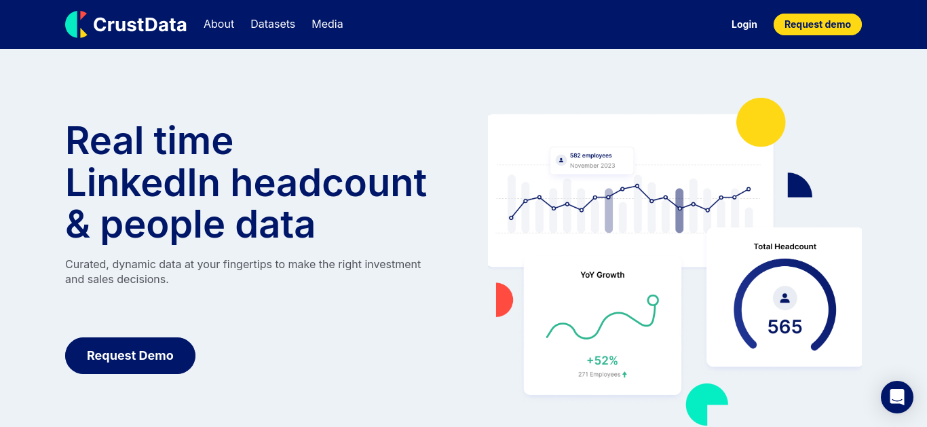The width and height of the screenshot is (927, 427).
Task: Click the person icon in 582 employees tooltip
Action: click(561, 160)
